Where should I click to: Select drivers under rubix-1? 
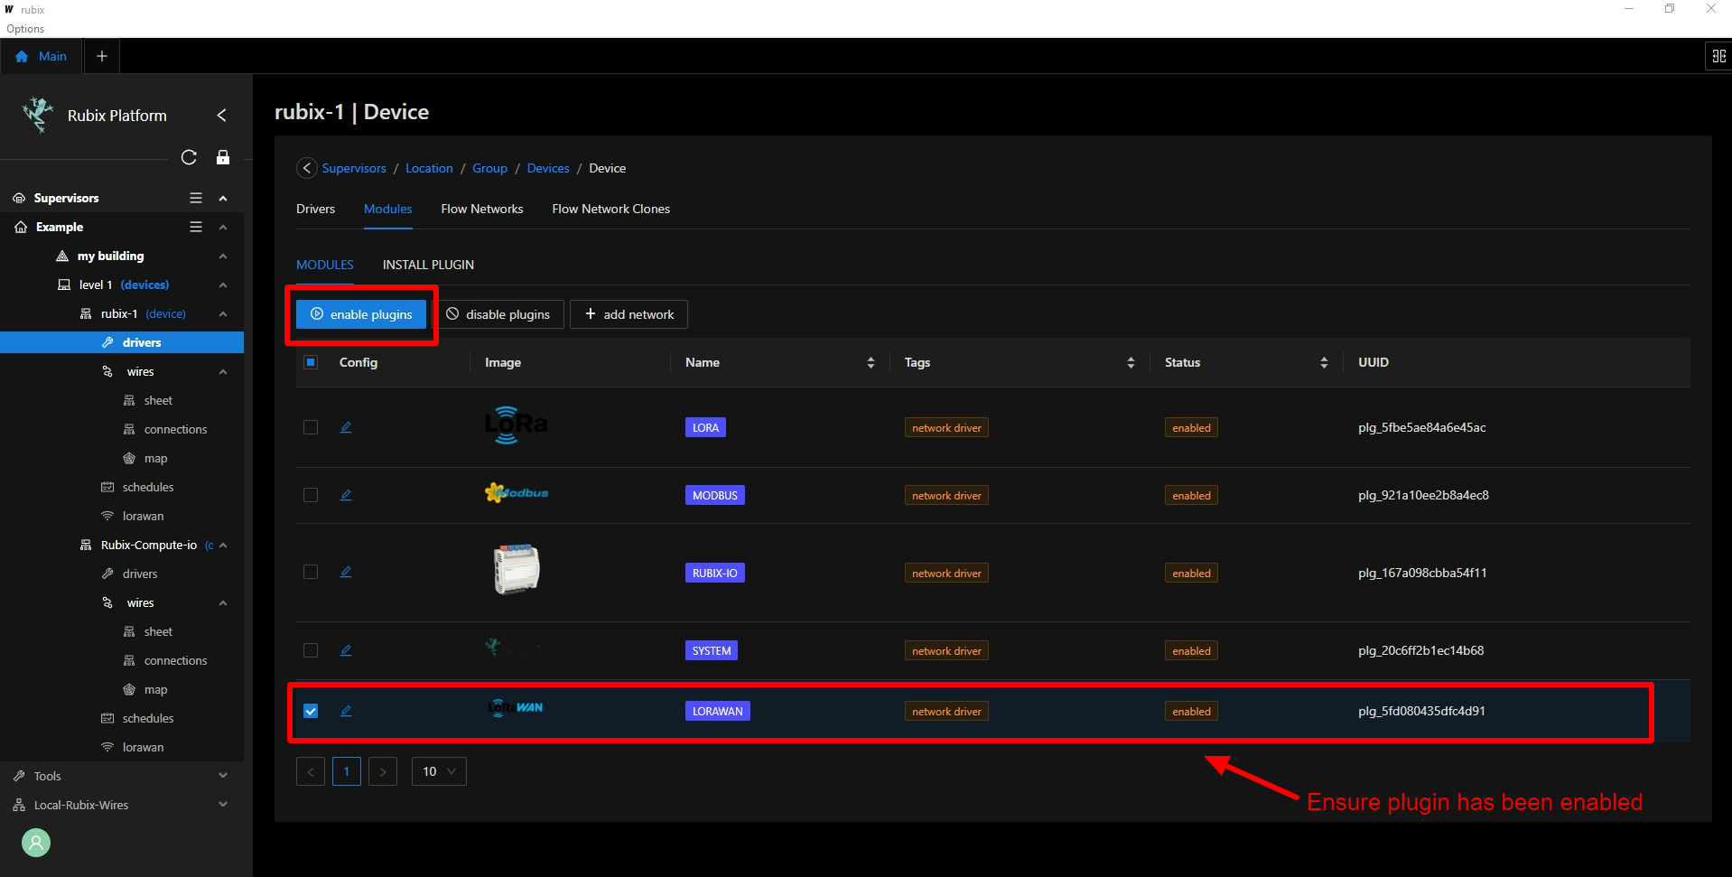pyautogui.click(x=122, y=342)
